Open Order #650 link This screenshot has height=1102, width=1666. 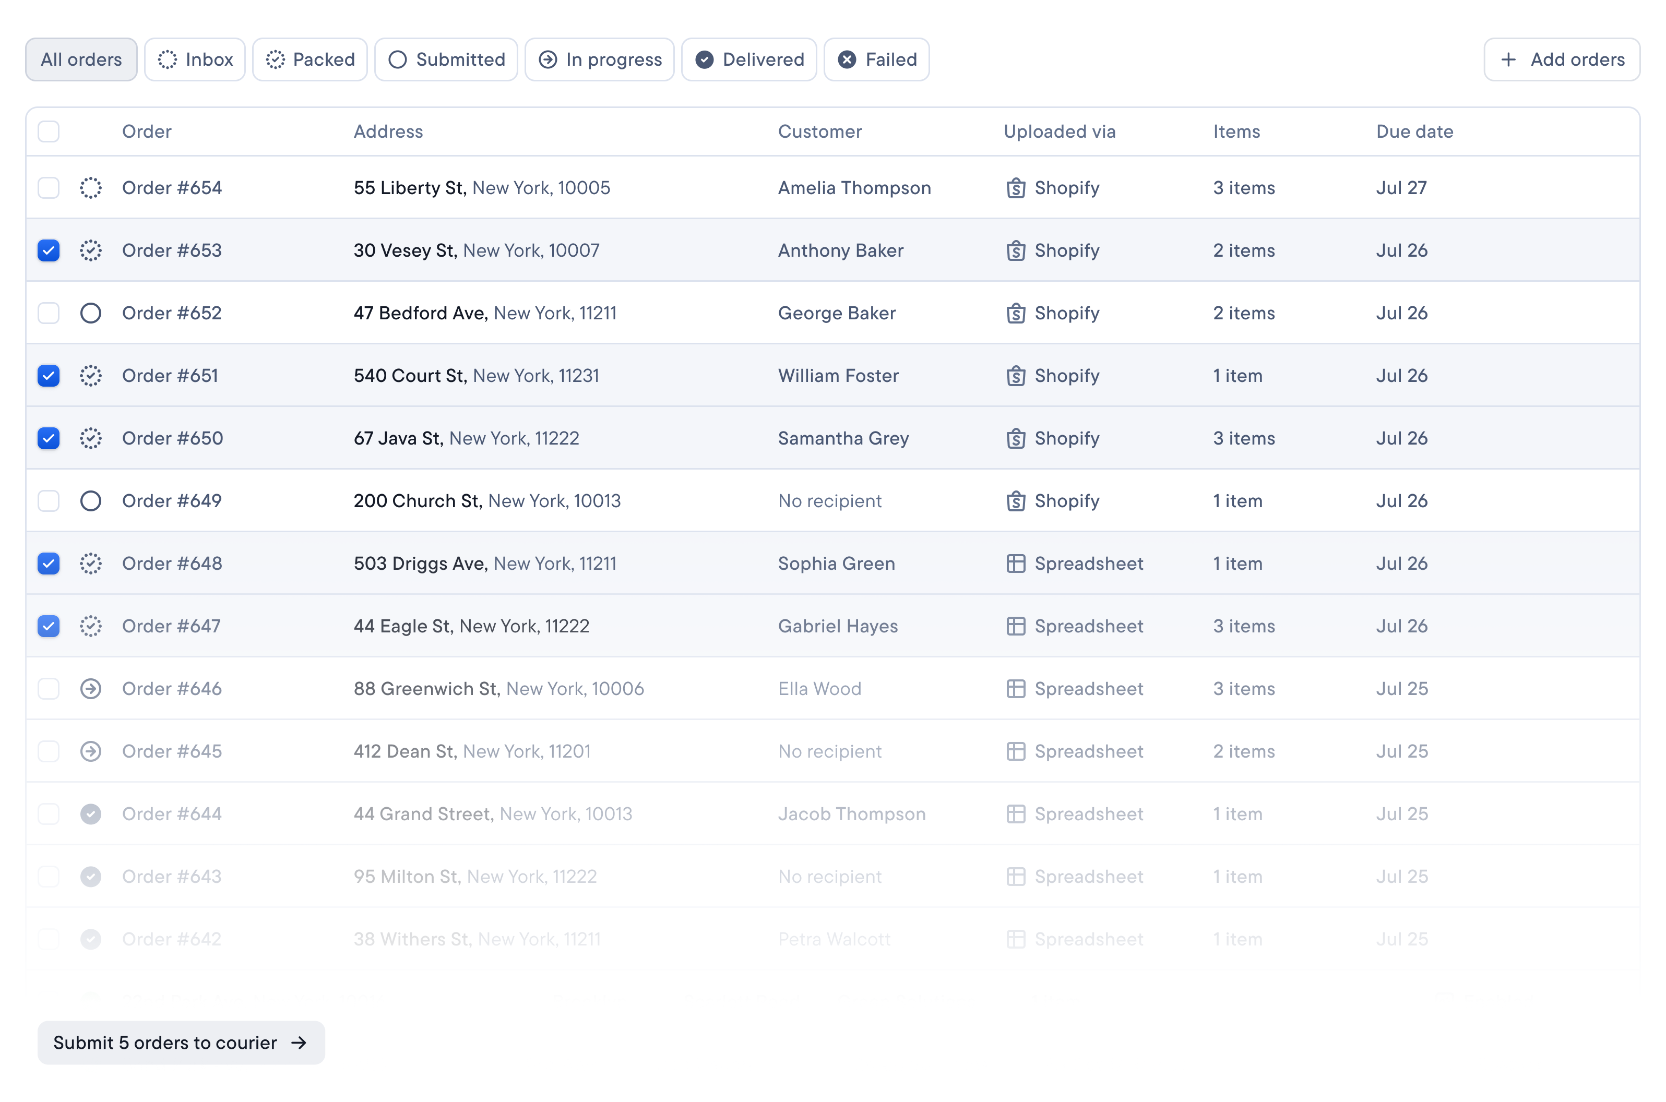[x=172, y=438]
